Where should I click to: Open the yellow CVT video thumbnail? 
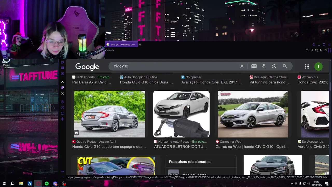(x=116, y=166)
